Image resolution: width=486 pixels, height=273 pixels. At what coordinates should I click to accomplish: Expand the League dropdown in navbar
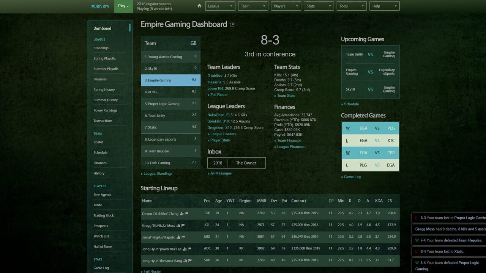pyautogui.click(x=220, y=6)
